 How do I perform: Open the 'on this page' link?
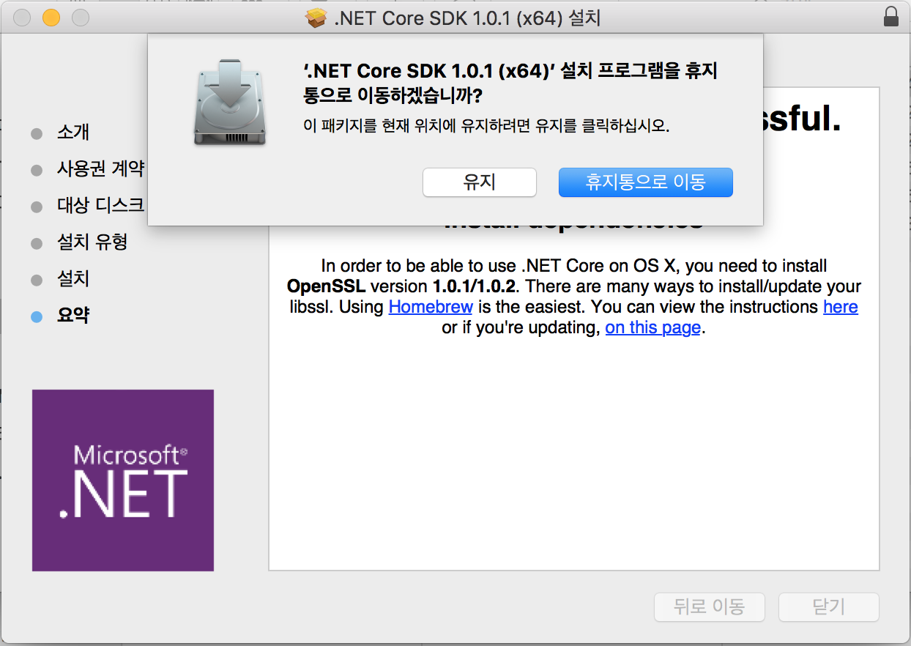[x=653, y=327]
